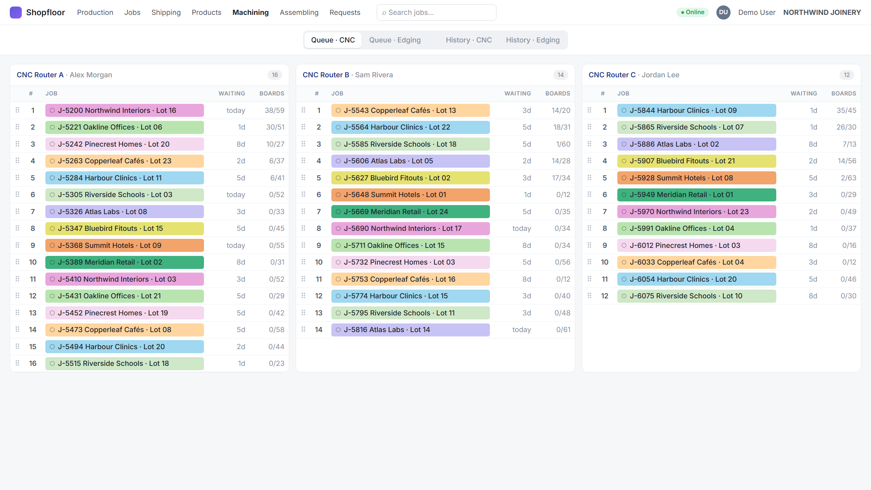Open job J-5242 Pinecrest Homes · Lot 20
This screenshot has height=490, width=871.
pos(124,144)
